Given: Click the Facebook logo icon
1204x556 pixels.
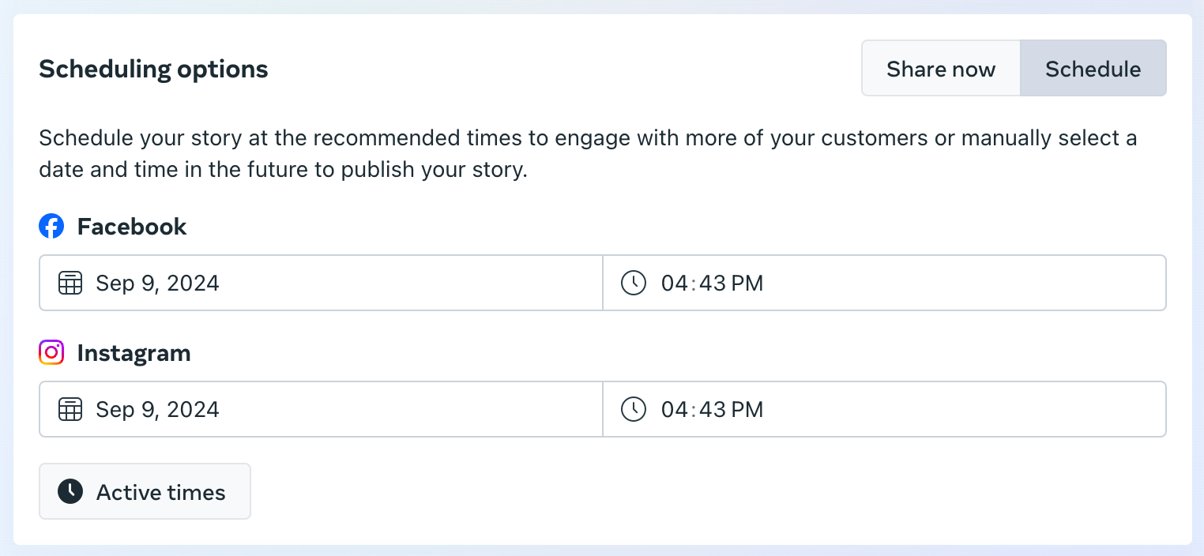Looking at the screenshot, I should point(51,227).
